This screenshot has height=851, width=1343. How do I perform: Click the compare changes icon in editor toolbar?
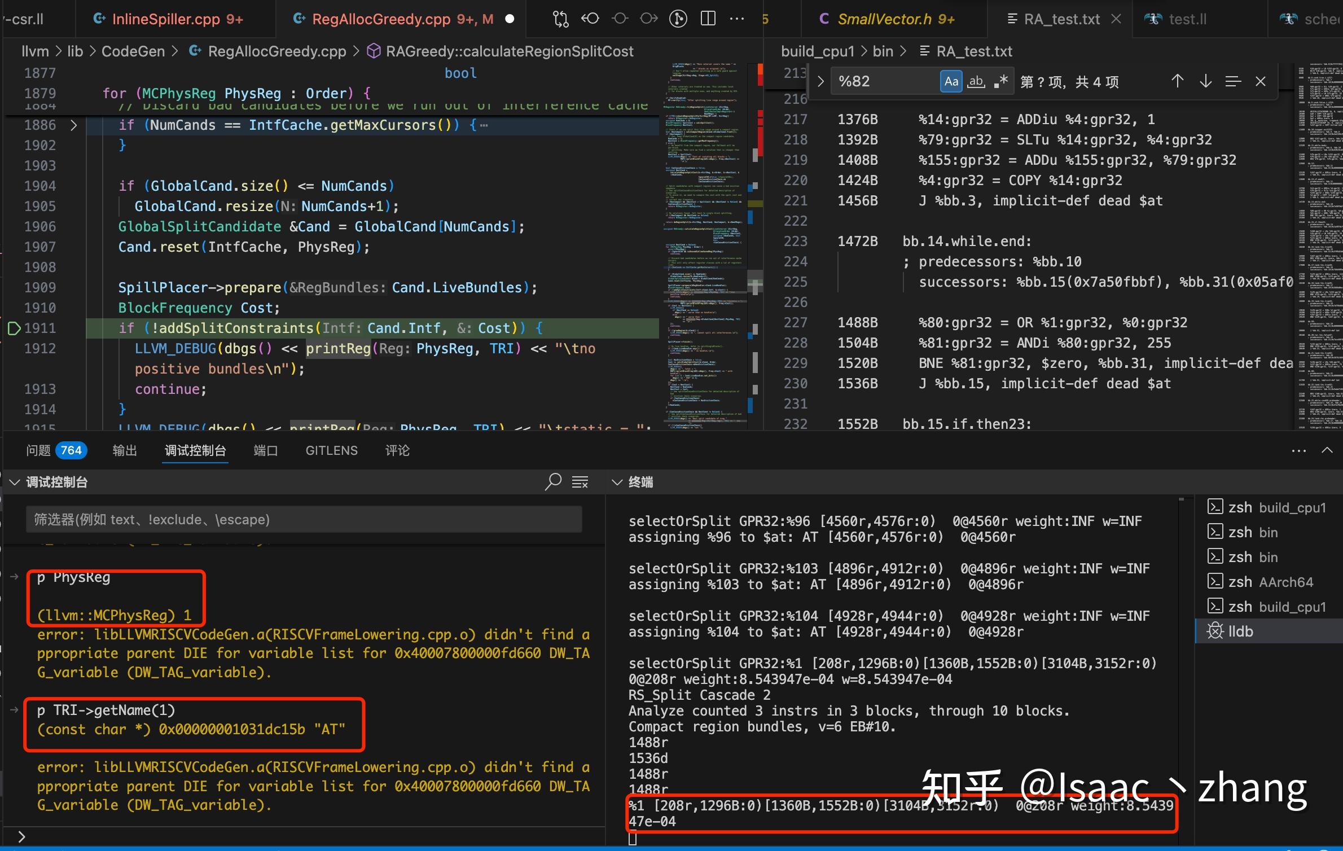click(560, 19)
